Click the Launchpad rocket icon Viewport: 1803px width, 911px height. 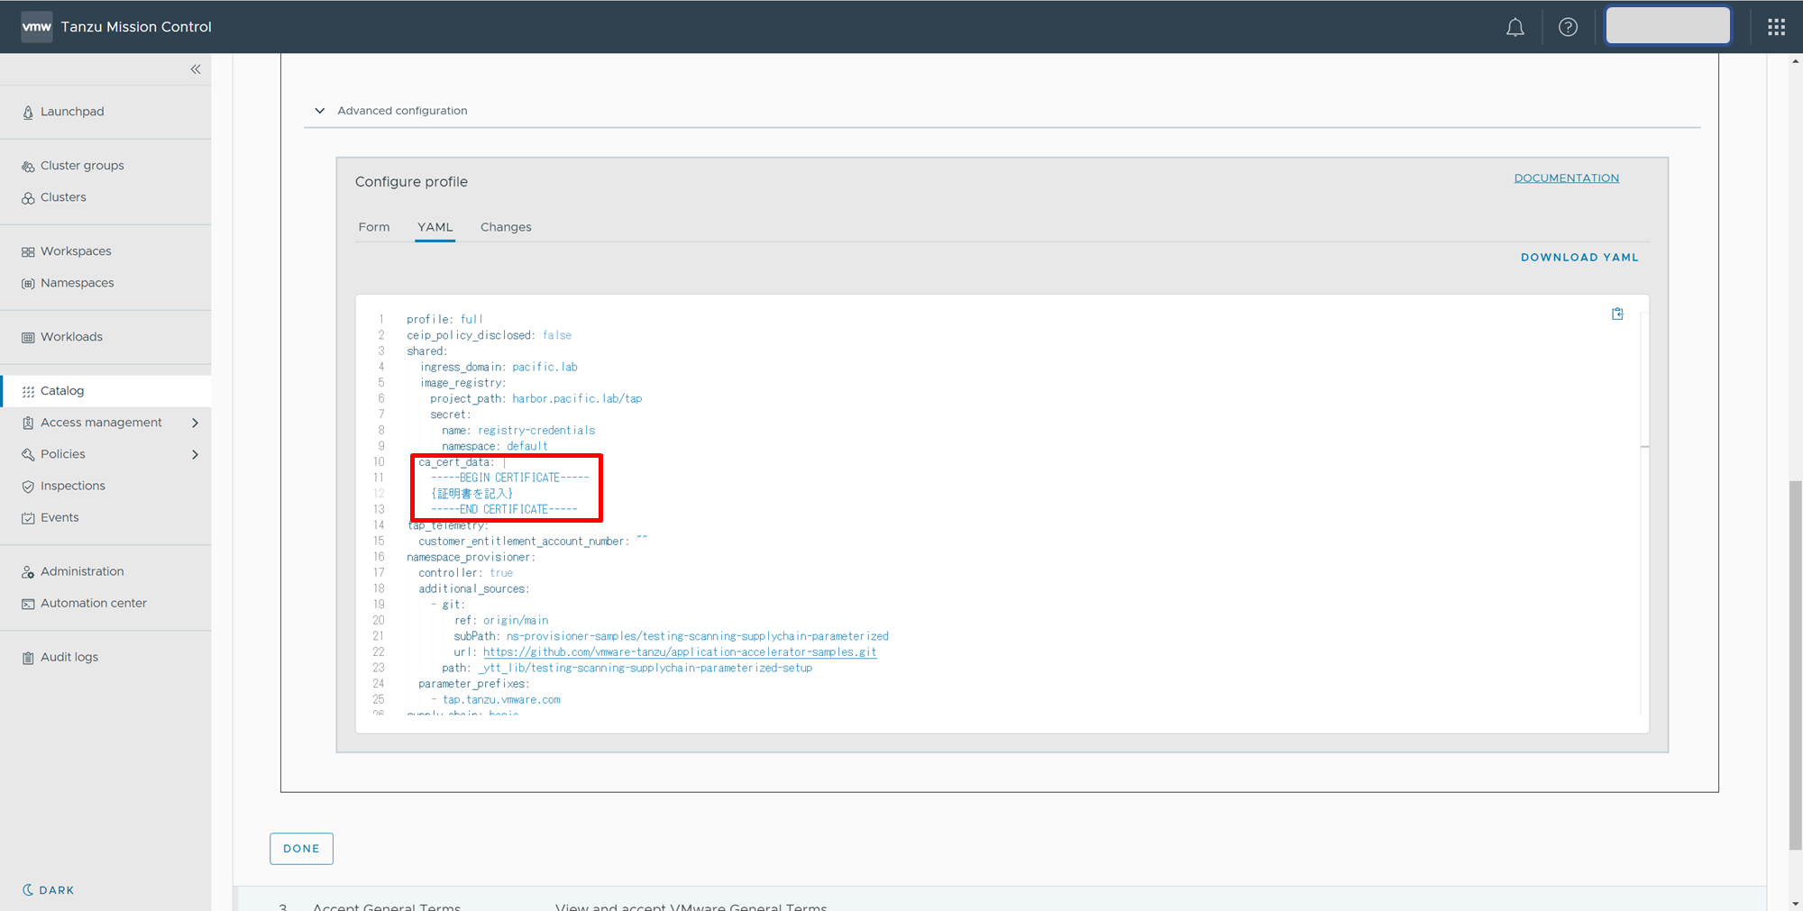click(x=28, y=113)
